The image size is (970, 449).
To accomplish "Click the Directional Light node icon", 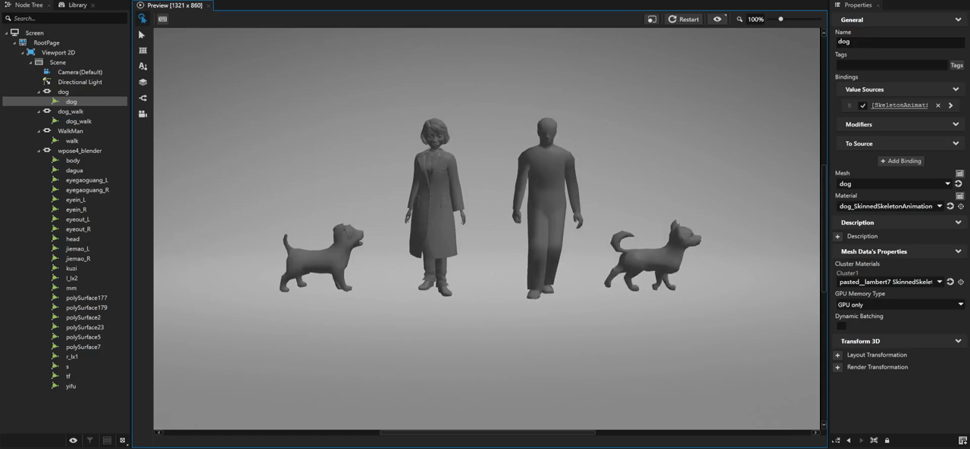I will click(x=47, y=82).
